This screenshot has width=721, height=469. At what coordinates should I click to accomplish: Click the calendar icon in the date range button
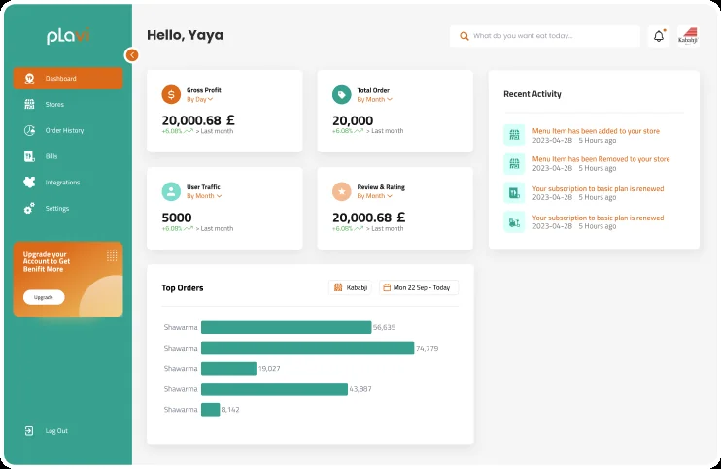pyautogui.click(x=387, y=287)
